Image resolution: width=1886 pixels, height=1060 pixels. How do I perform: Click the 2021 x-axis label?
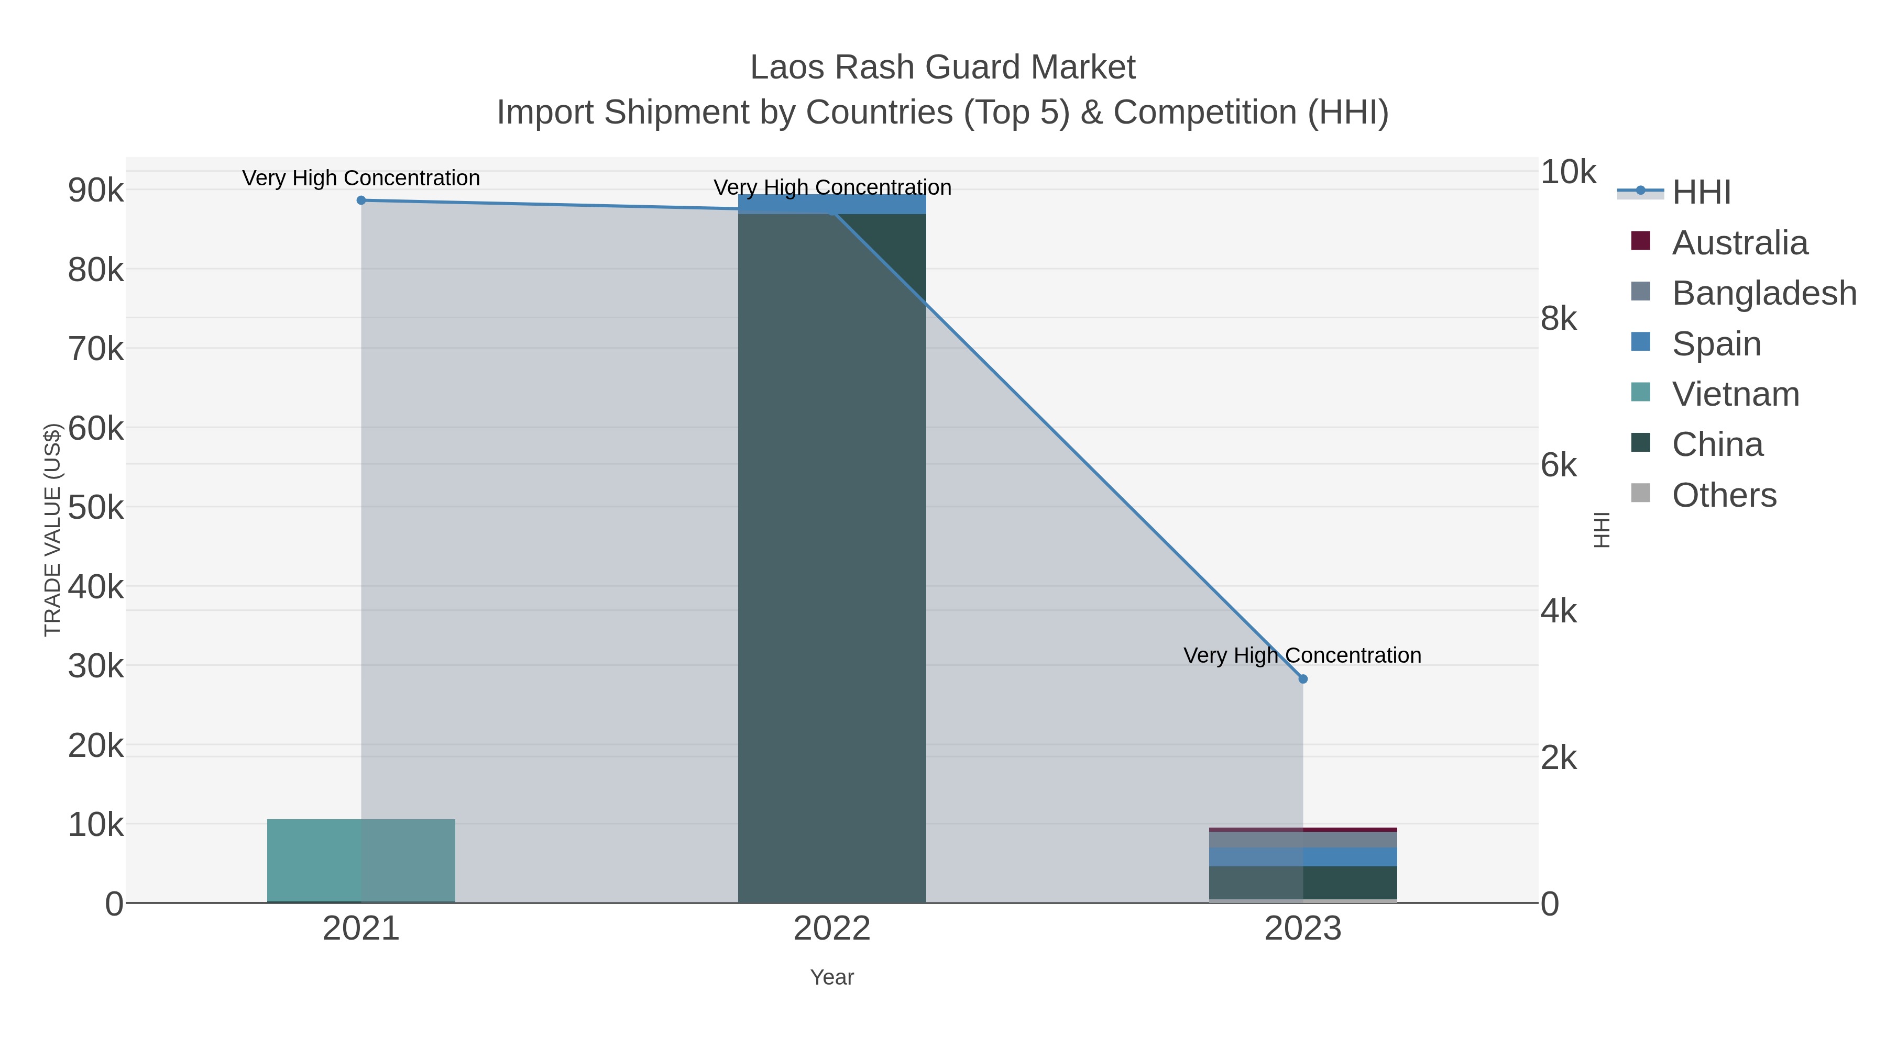[x=361, y=929]
